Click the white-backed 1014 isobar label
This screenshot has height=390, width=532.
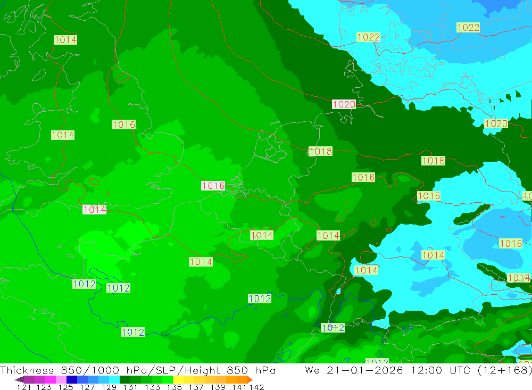94,210
